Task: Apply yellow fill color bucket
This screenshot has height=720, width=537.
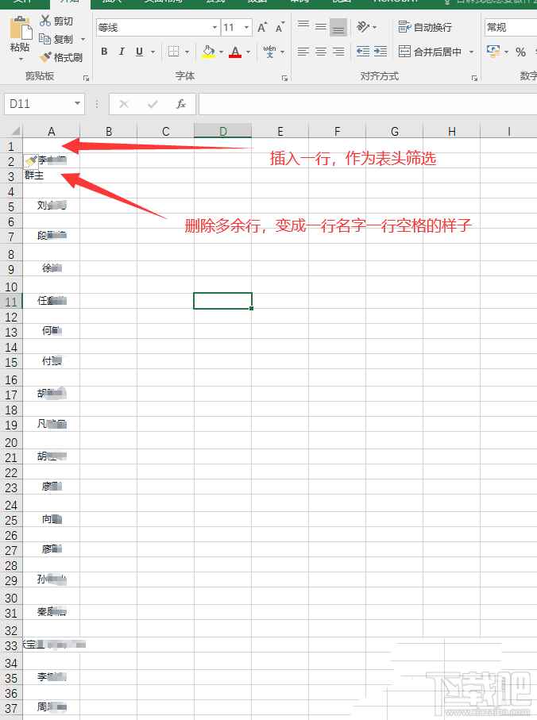Action: (x=209, y=52)
